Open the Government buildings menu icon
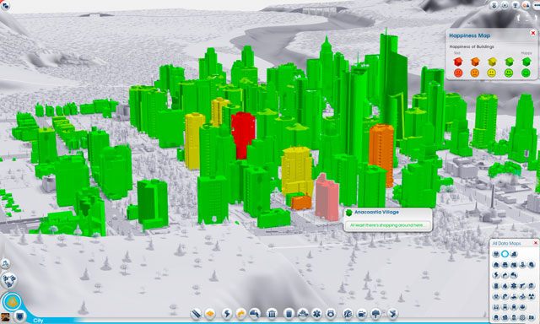 click(272, 314)
